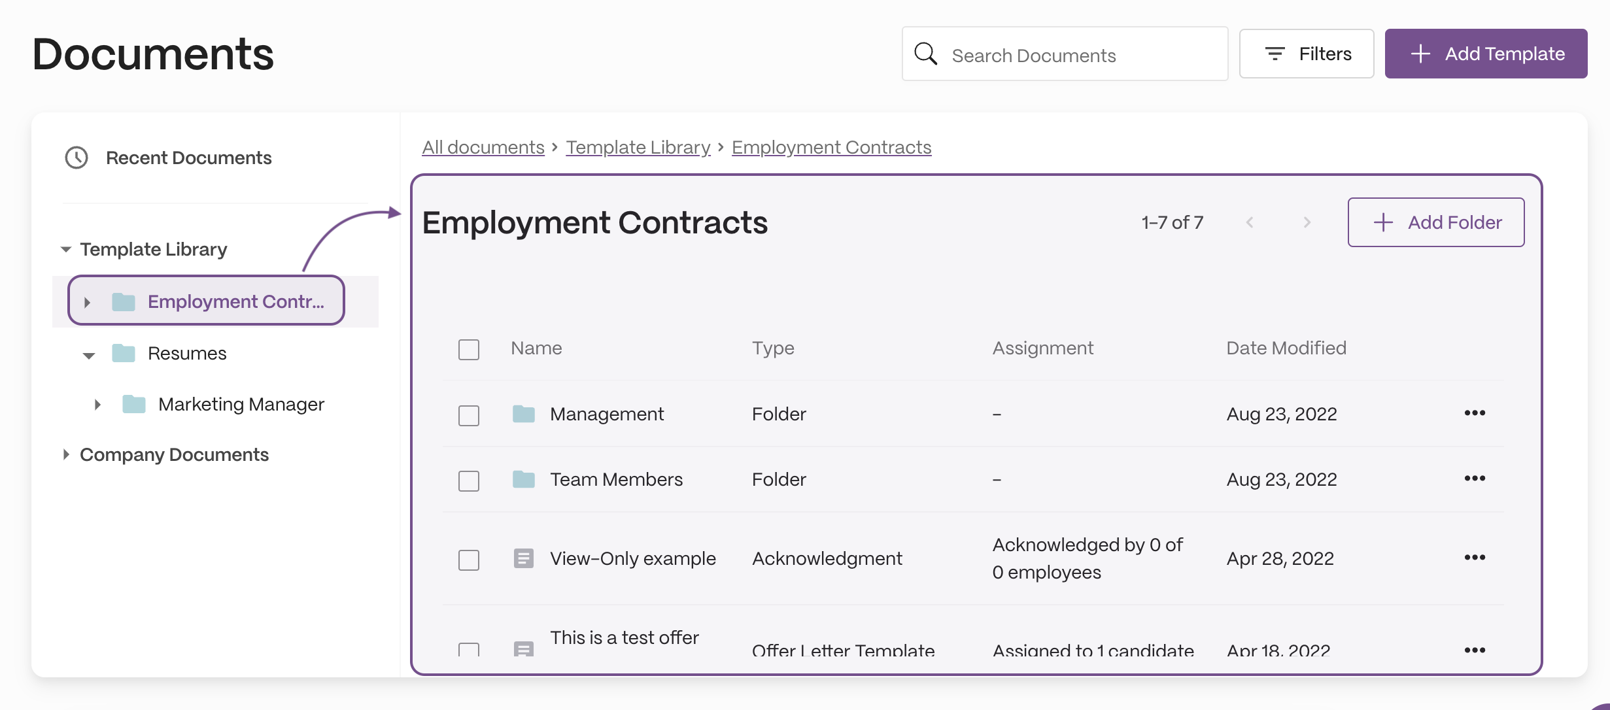Open the Management row three-dot menu
Viewport: 1610px width, 710px height.
tap(1475, 413)
